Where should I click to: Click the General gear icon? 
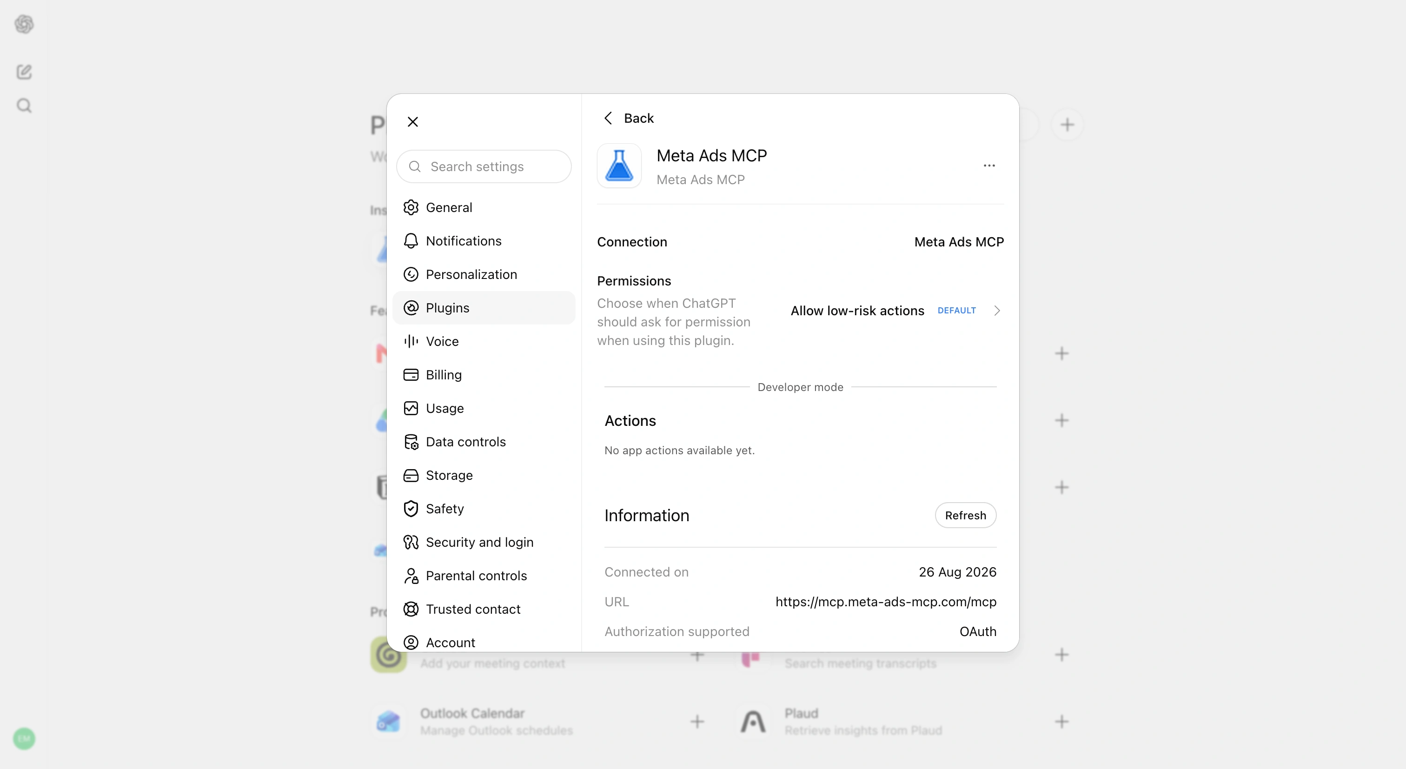[x=411, y=207]
